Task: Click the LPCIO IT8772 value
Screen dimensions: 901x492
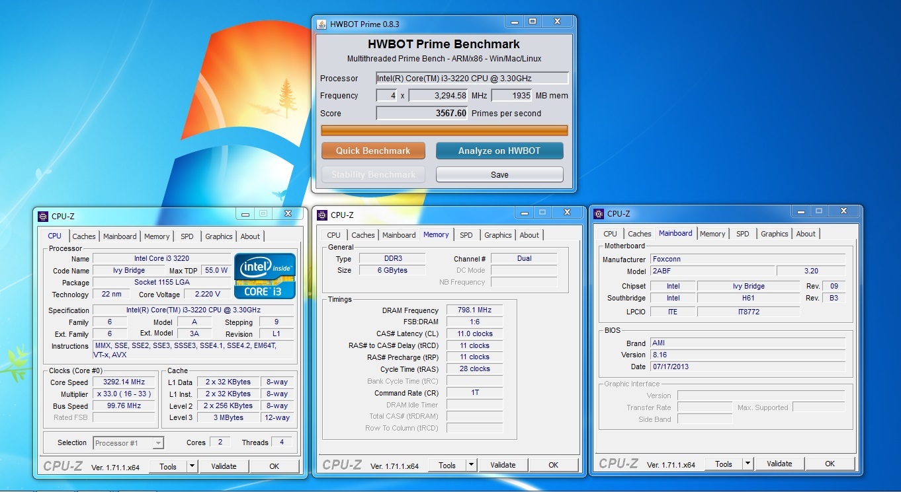Action: coord(748,312)
